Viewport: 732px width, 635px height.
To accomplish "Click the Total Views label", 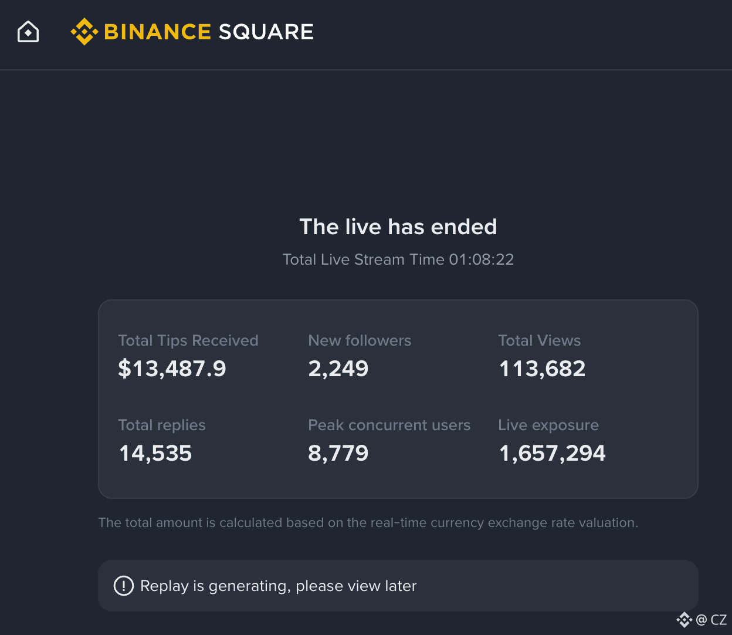I will click(540, 340).
